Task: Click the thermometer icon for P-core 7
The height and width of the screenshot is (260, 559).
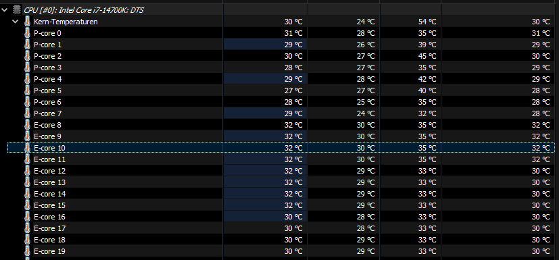Action: pyautogui.click(x=28, y=113)
